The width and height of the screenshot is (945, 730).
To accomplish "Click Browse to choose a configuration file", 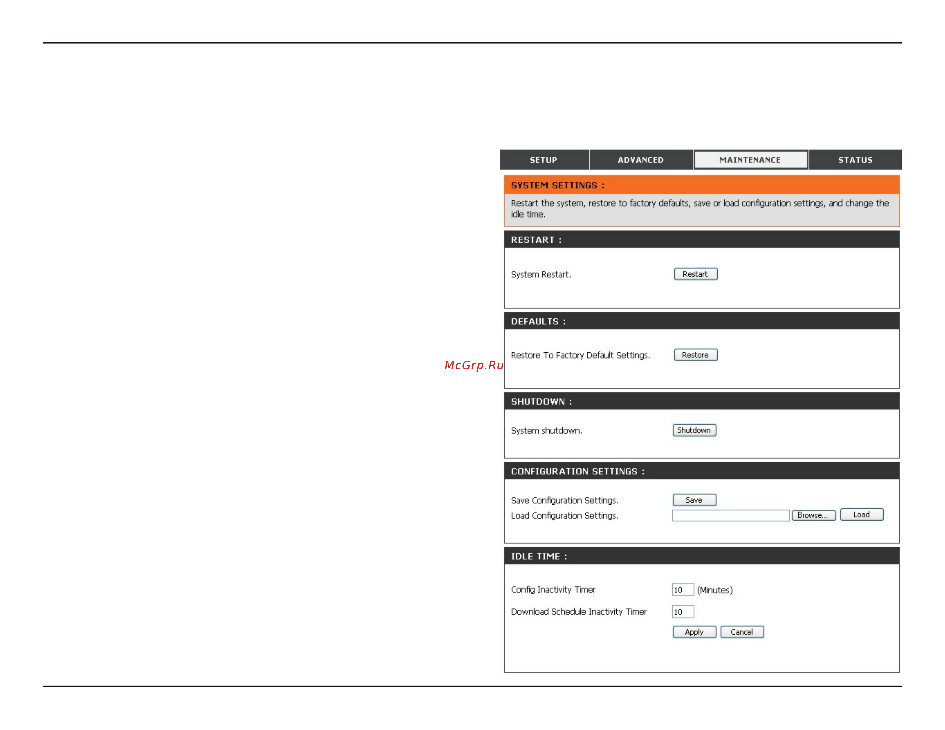I will click(813, 515).
